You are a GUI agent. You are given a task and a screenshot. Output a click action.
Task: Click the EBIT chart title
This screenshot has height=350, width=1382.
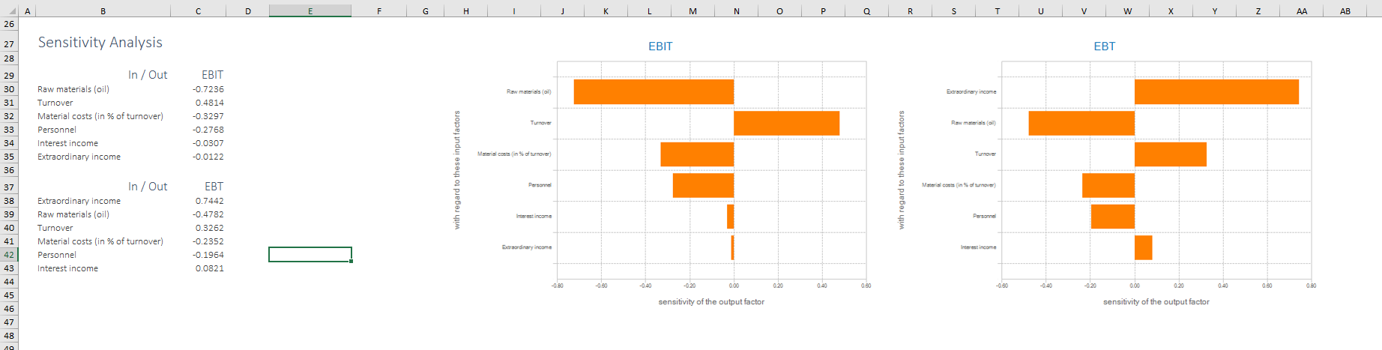[660, 46]
